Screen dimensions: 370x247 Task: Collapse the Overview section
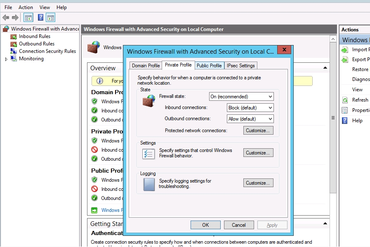[x=325, y=68]
